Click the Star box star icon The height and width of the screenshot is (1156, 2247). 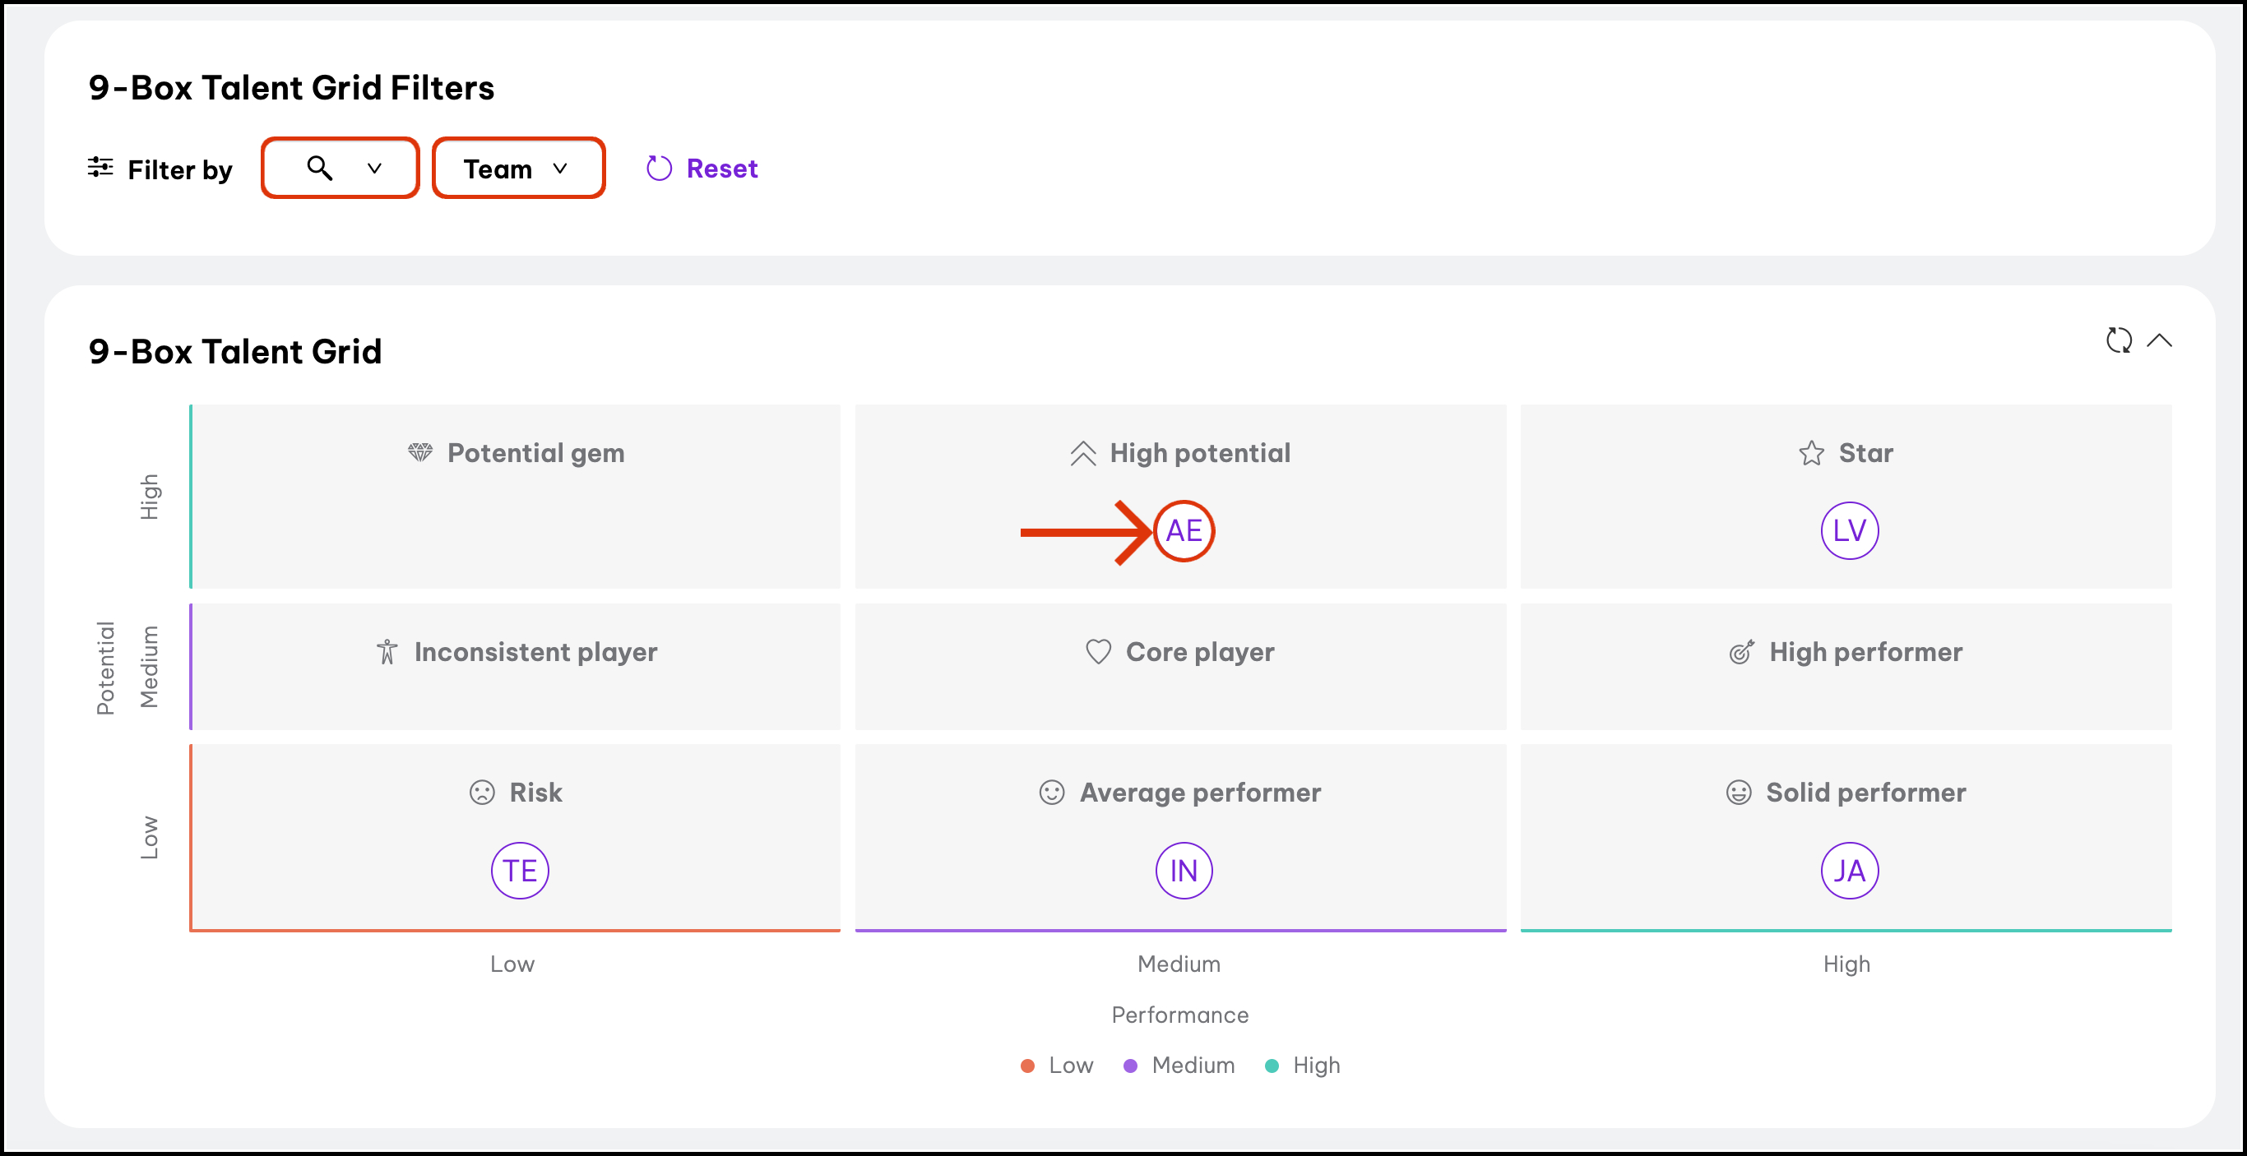[1811, 453]
